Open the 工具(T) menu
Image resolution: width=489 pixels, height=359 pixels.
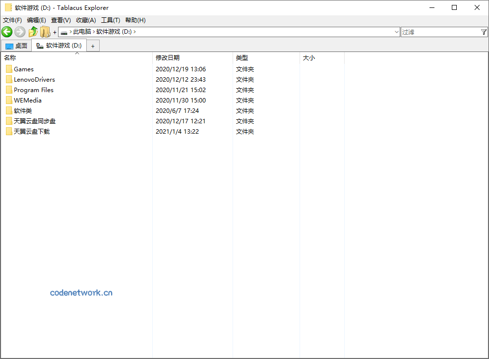[x=111, y=20]
